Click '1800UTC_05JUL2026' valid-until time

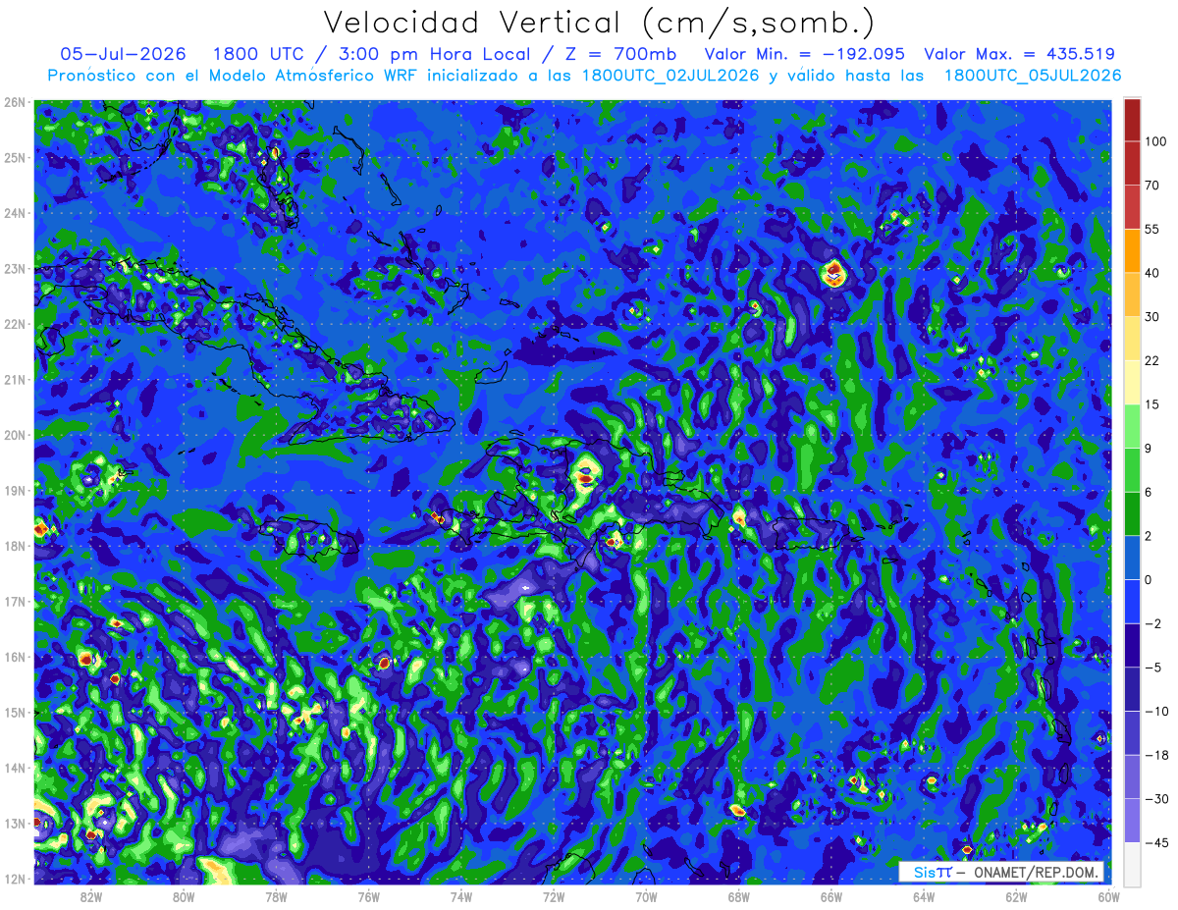[x=1032, y=76]
